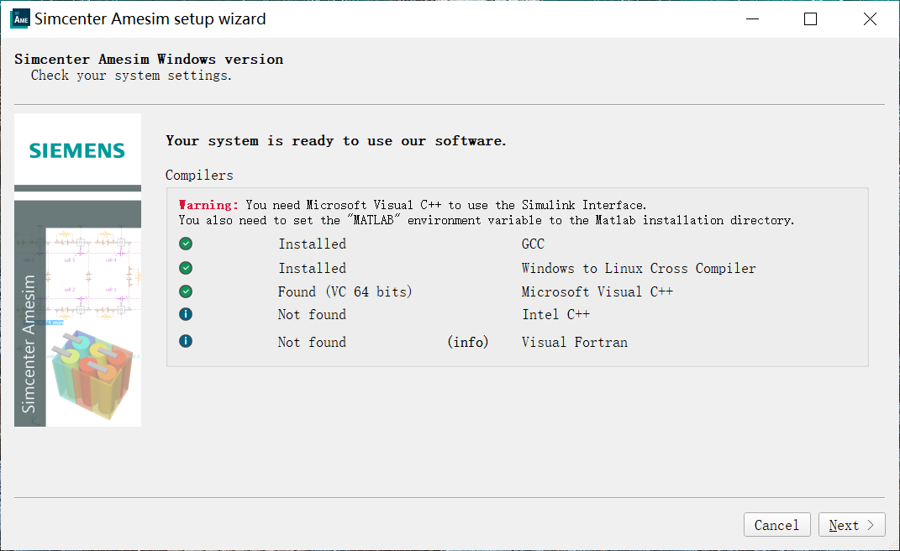Click the GCC compiler label
The image size is (900, 551).
click(x=533, y=244)
